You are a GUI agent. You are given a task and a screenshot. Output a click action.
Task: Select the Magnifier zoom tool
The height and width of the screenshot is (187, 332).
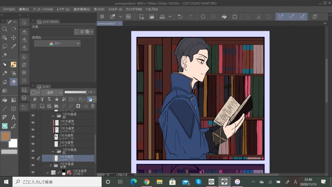[x=5, y=29]
